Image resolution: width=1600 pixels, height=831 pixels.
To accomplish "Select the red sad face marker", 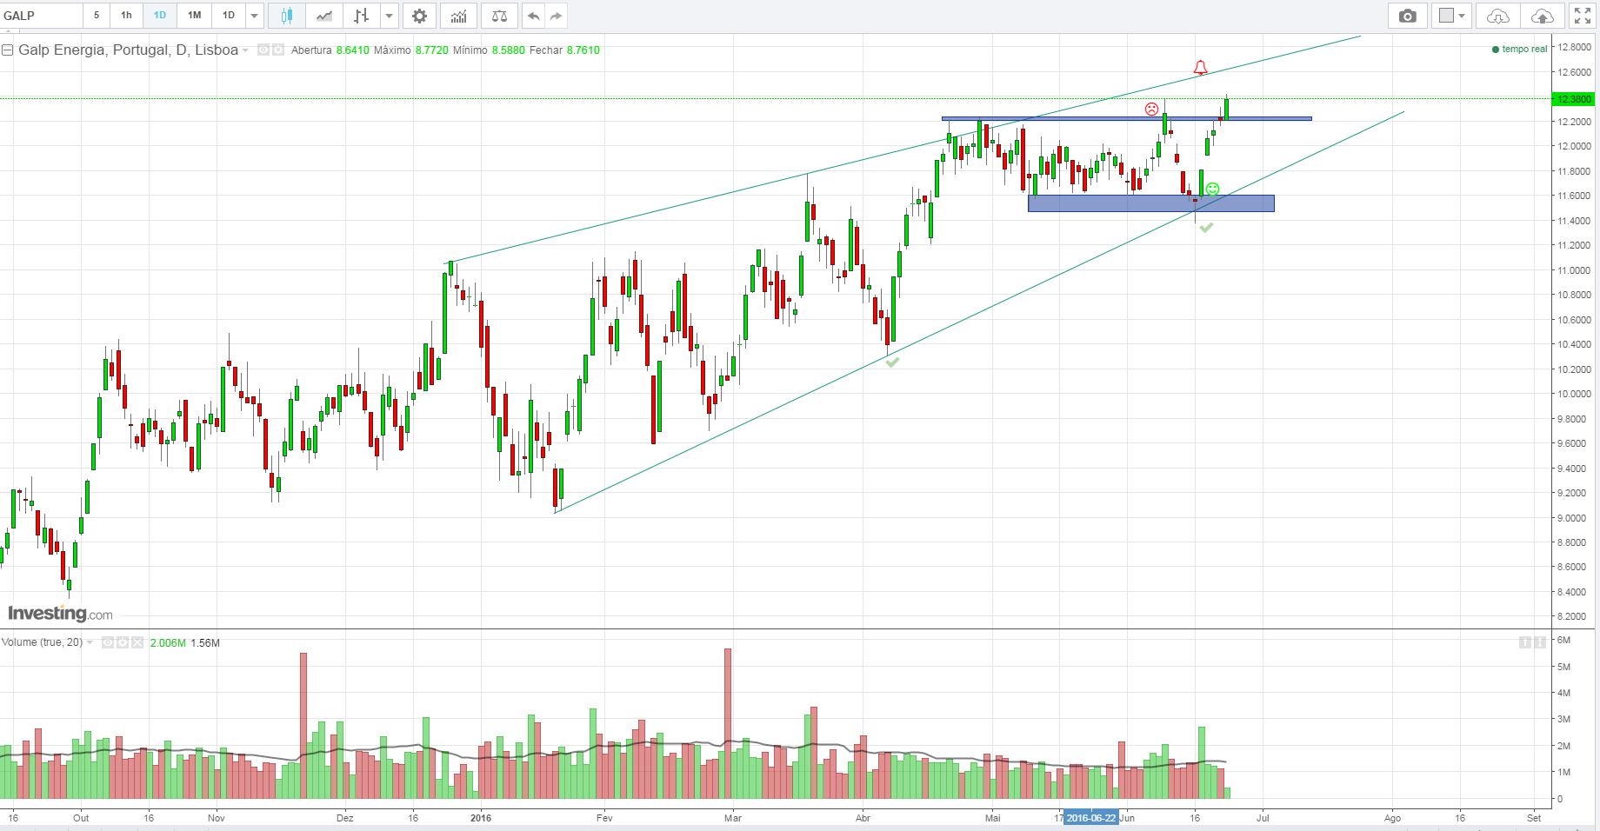I will [x=1151, y=110].
